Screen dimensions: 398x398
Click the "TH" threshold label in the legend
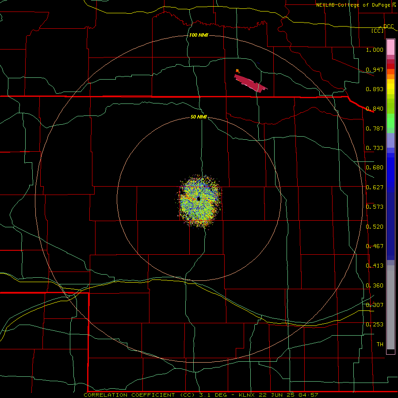pyautogui.click(x=380, y=344)
